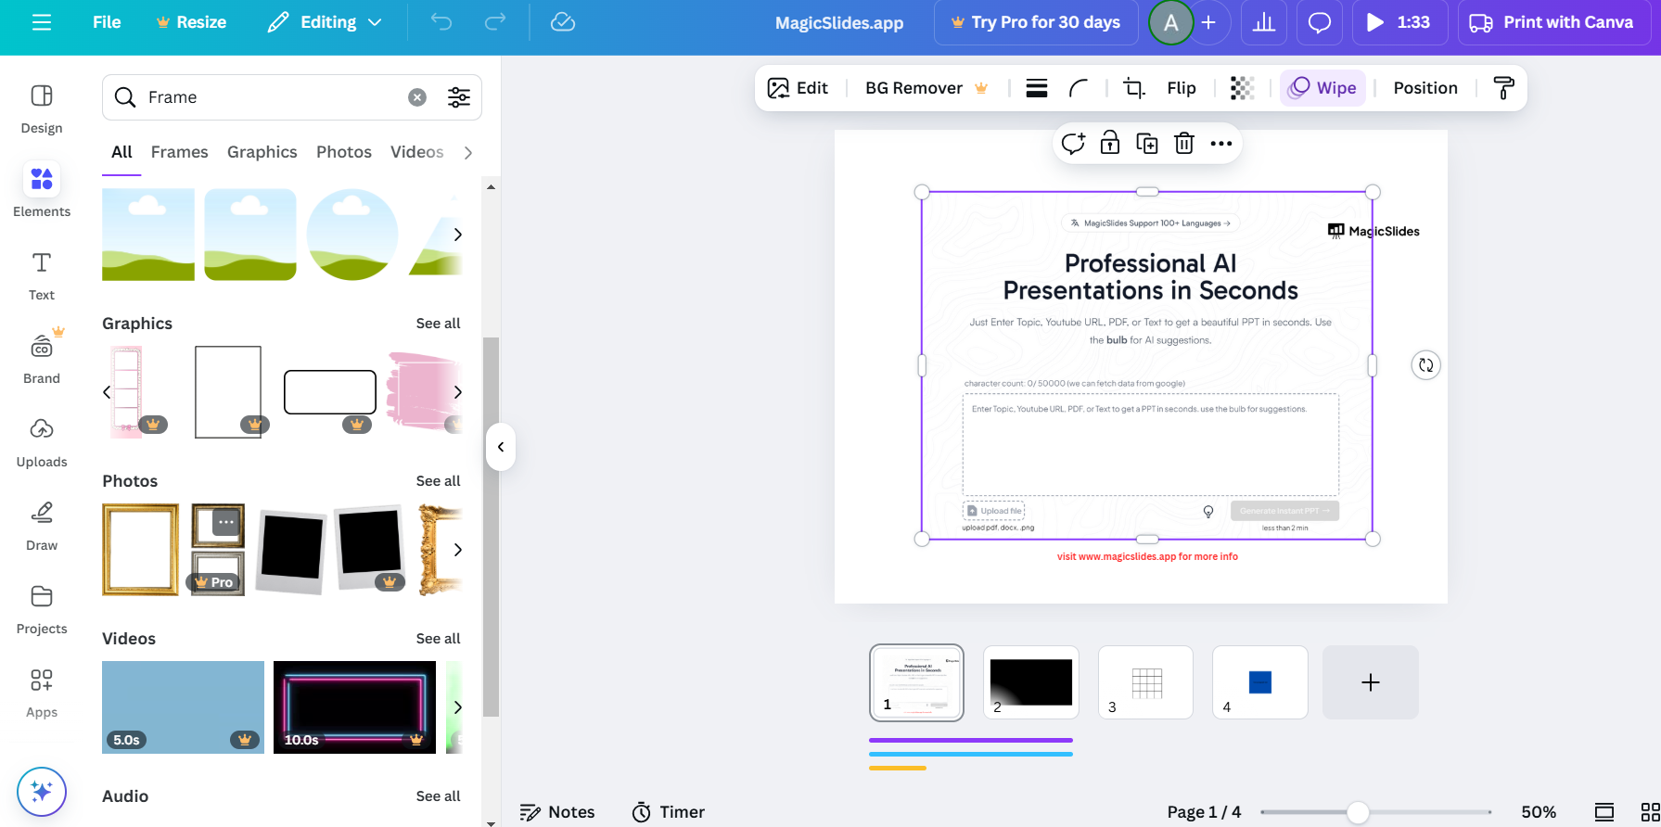Click the zoom level slider handle
1661x827 pixels.
(1358, 812)
